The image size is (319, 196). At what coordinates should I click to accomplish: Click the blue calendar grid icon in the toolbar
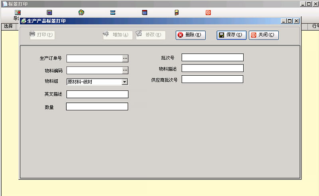coord(145,12)
